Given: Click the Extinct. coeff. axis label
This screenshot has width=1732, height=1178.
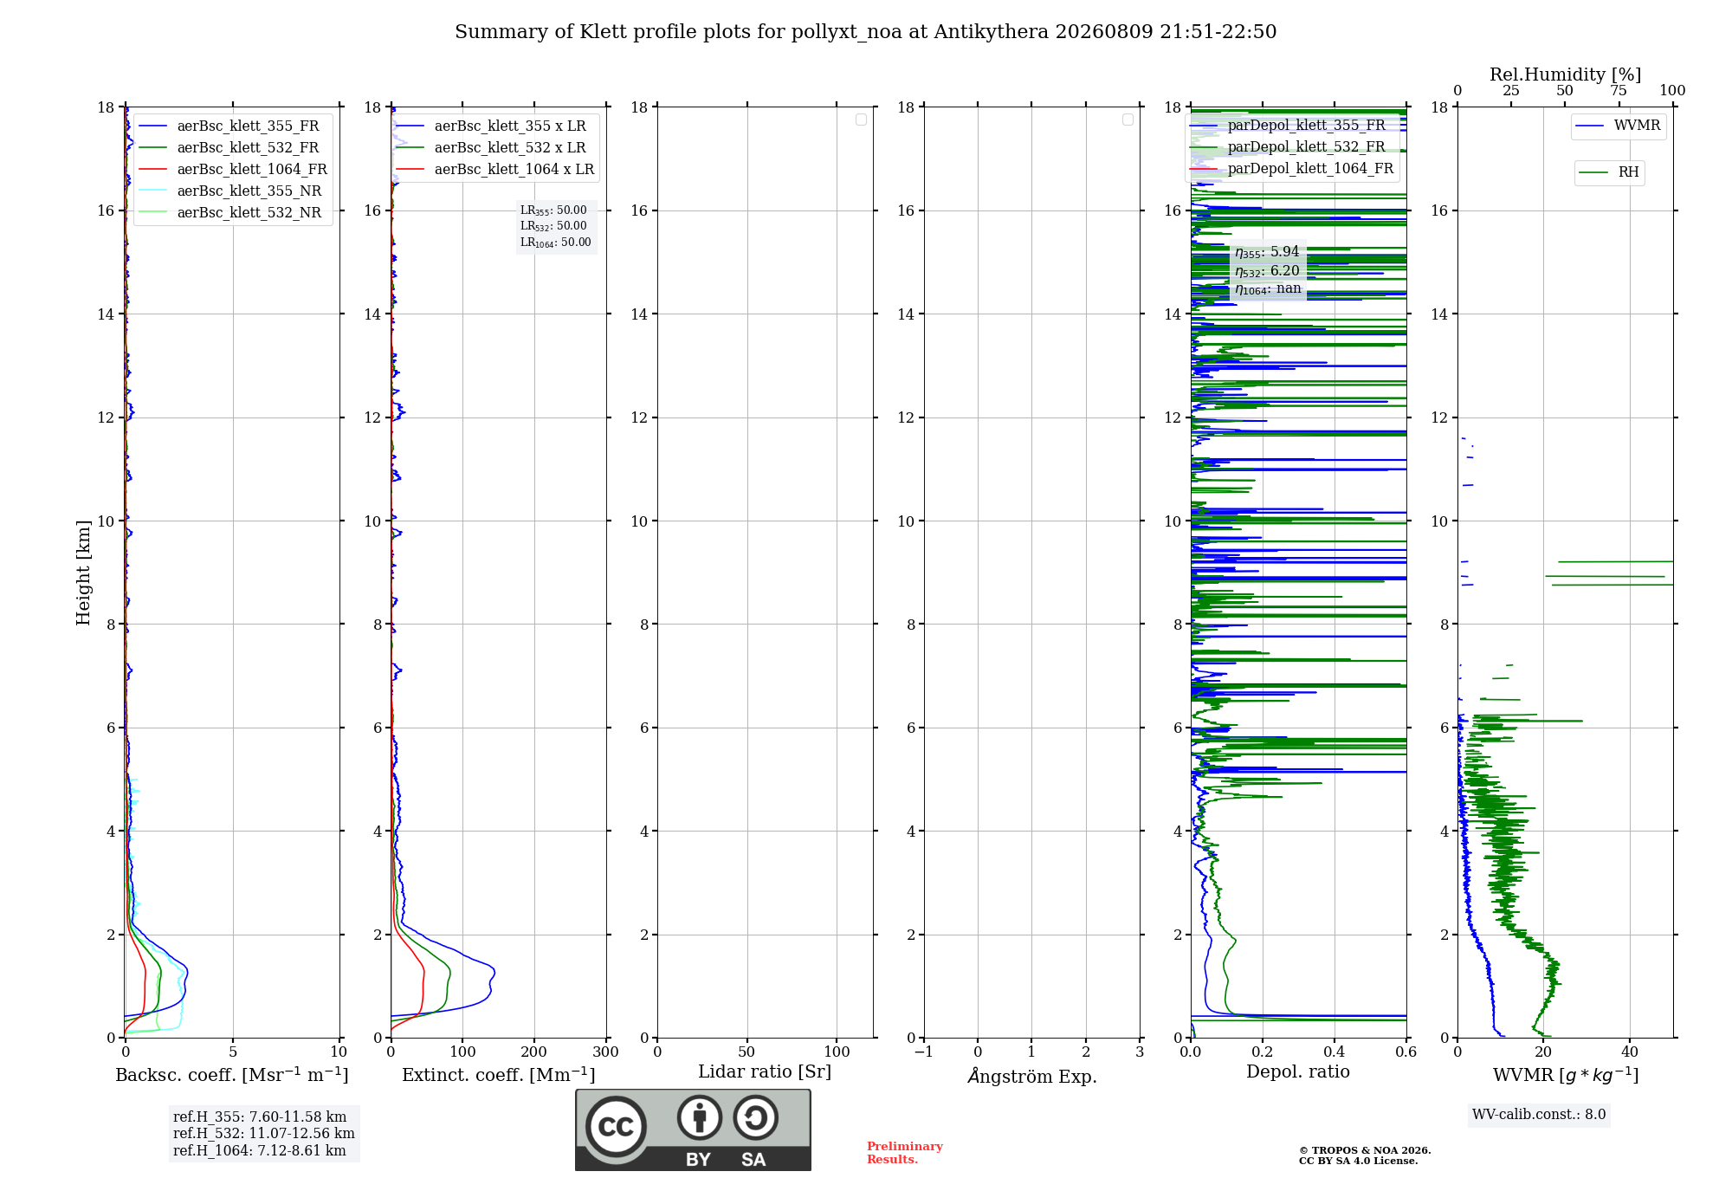Looking at the screenshot, I should point(499,1075).
